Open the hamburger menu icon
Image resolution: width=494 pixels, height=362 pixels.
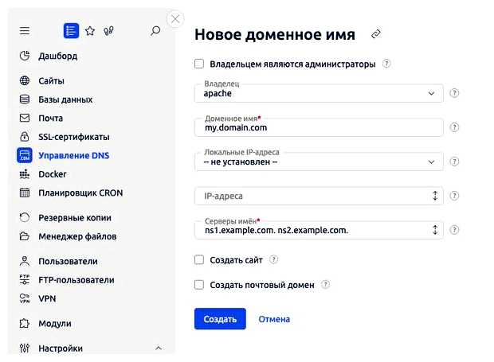coord(25,31)
